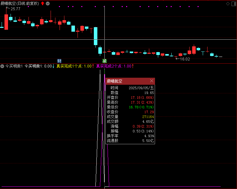Click the 时间 row label in tooltip
Viewport: 237px width, 189px height.
114,88
